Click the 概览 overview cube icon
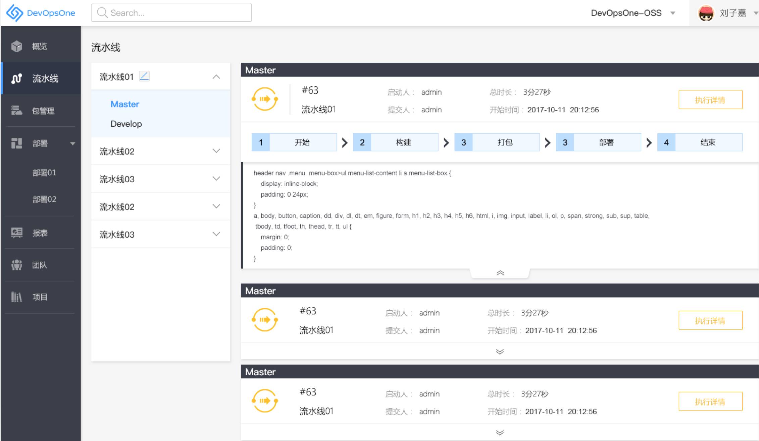759x441 pixels. 16,46
